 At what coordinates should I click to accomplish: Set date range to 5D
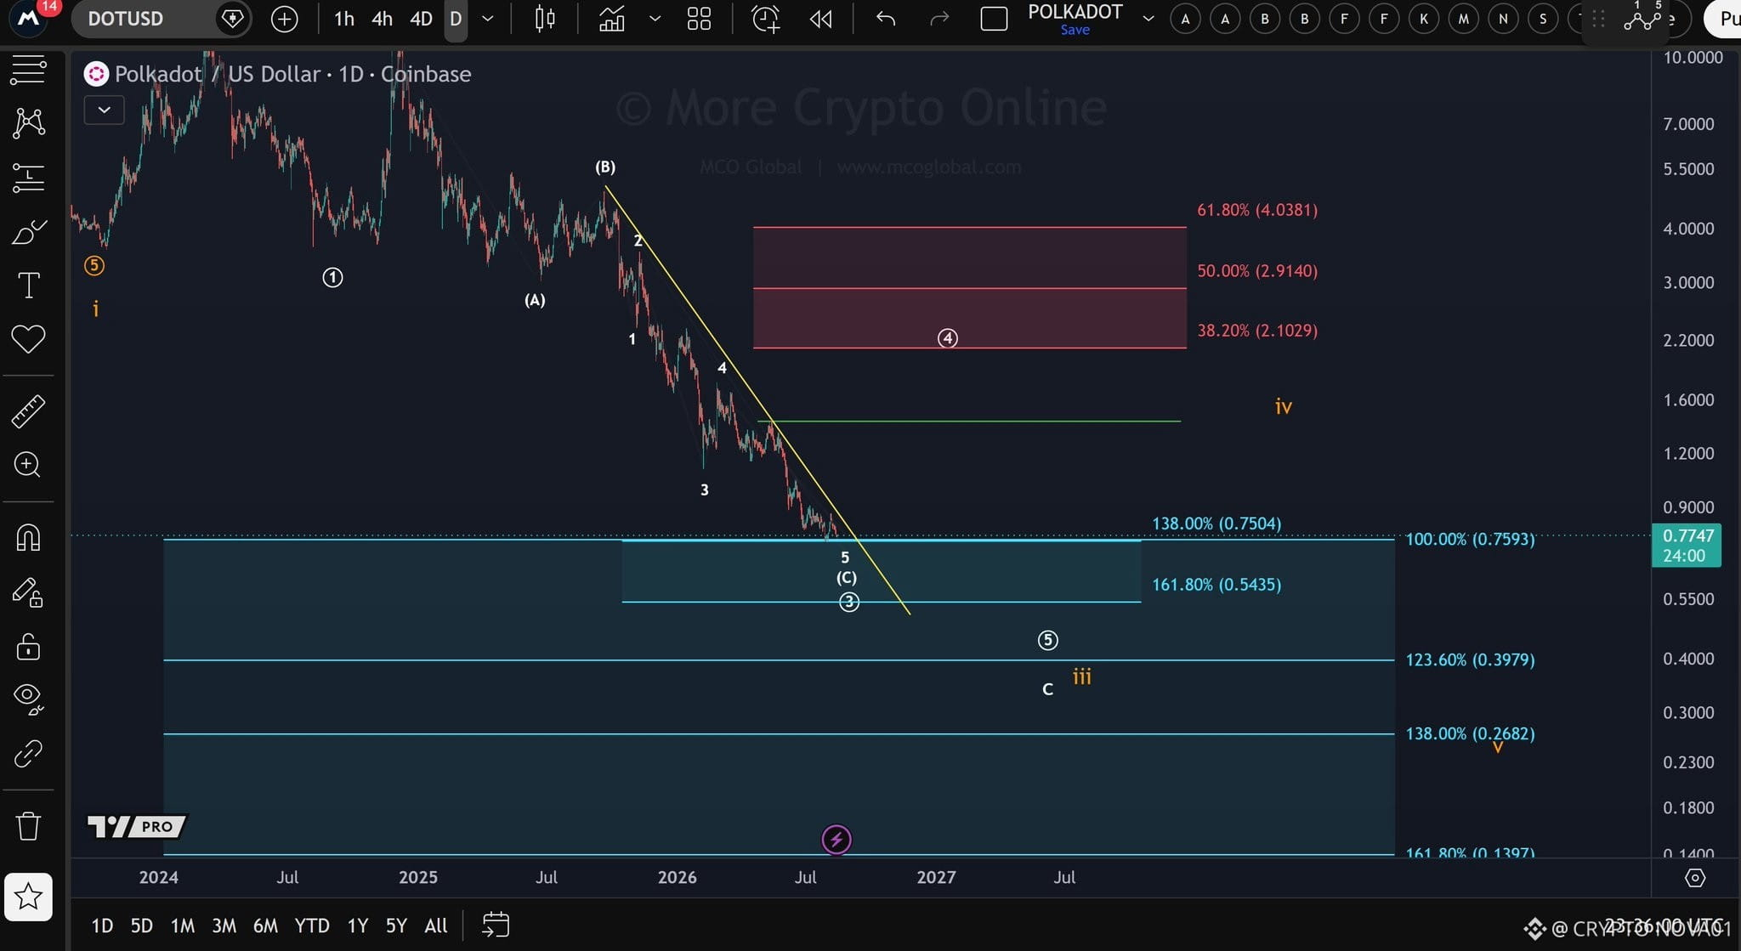(x=142, y=926)
